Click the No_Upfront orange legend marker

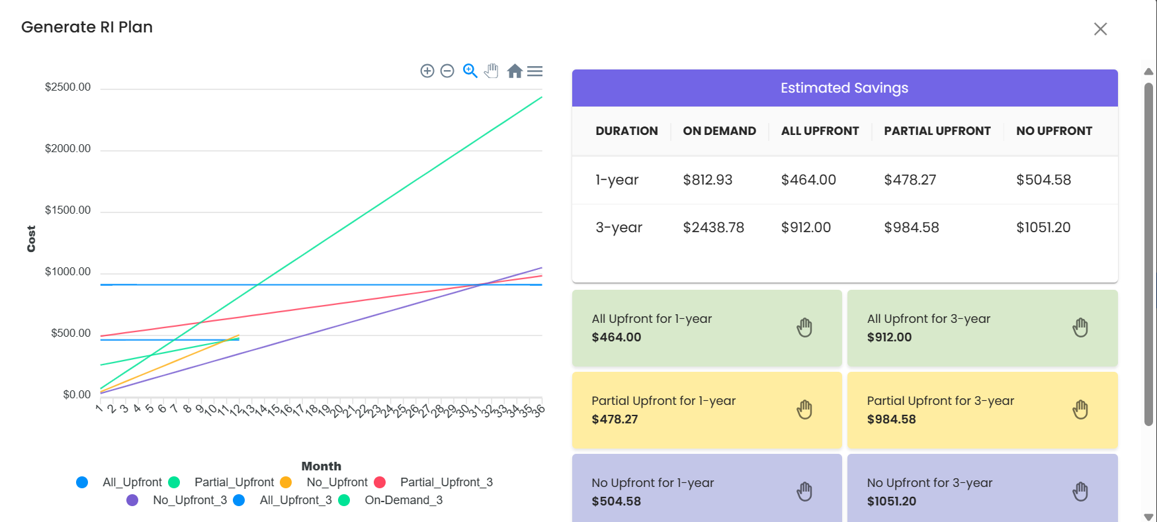pyautogui.click(x=286, y=482)
